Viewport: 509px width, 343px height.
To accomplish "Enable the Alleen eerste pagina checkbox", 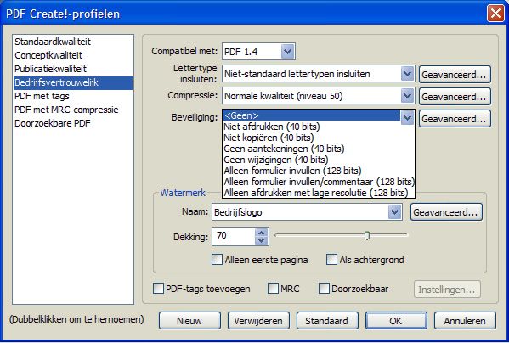I will (x=217, y=259).
